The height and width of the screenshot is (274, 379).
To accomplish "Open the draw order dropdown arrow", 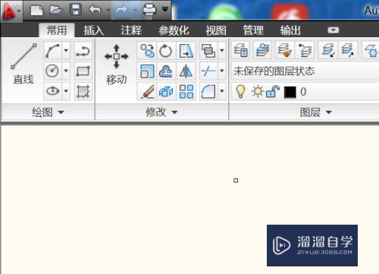I will pos(222,51).
